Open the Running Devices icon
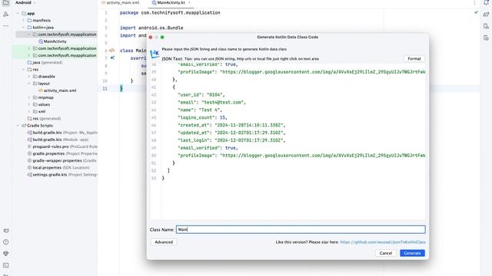Screen dimensions: 492x276 [x=486, y=38]
